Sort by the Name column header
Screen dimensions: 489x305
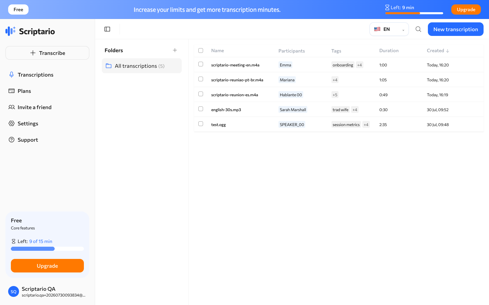click(217, 50)
